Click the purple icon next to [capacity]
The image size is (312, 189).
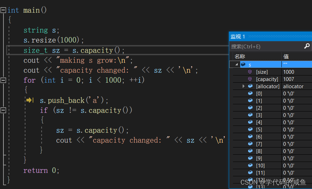click(250, 79)
